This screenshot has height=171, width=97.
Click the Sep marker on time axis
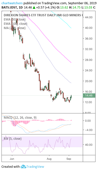[x=69, y=159]
